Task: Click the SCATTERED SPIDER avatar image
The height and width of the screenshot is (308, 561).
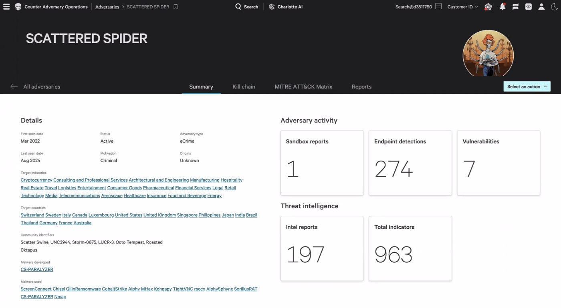Action: point(488,53)
